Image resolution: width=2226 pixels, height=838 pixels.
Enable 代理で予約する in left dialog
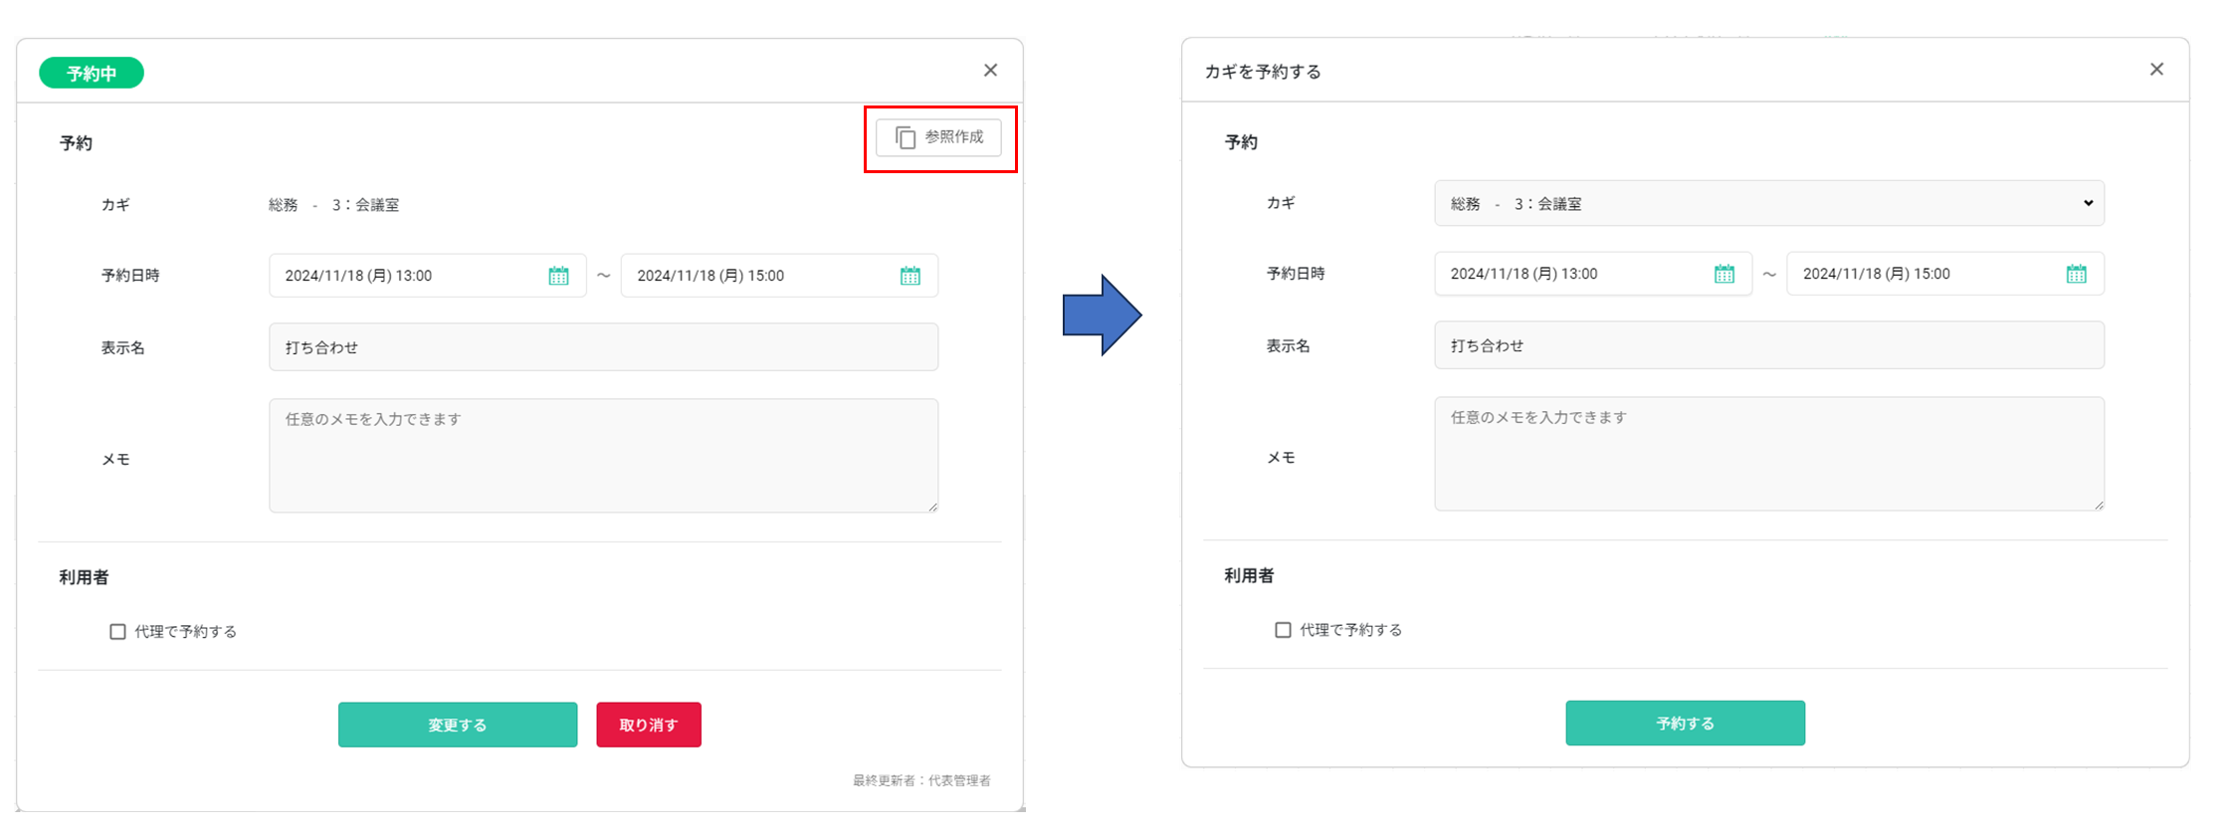(x=117, y=632)
